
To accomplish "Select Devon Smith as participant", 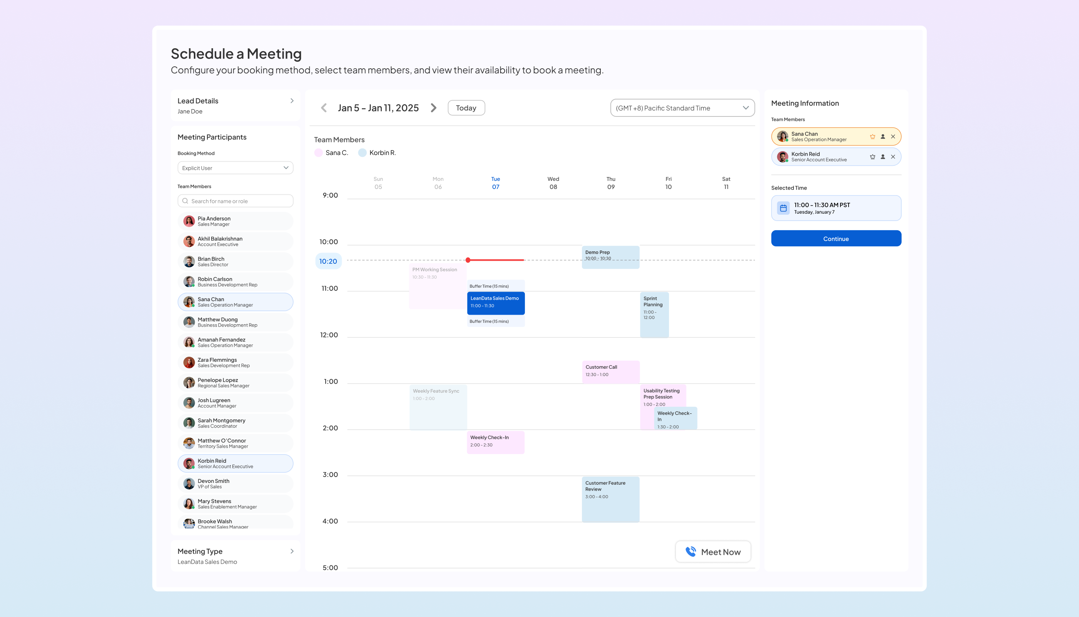I will point(235,484).
